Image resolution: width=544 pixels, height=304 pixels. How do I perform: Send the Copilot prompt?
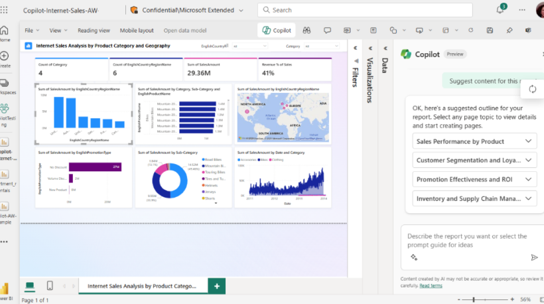(x=534, y=257)
